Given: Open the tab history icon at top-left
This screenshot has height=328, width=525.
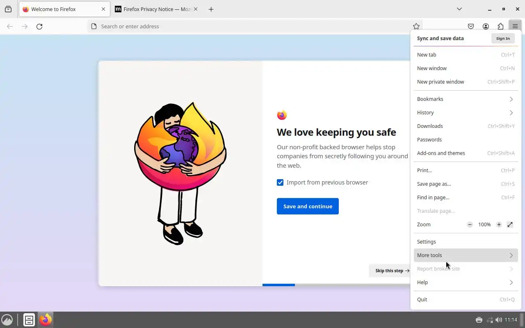Looking at the screenshot, I should (x=8, y=9).
